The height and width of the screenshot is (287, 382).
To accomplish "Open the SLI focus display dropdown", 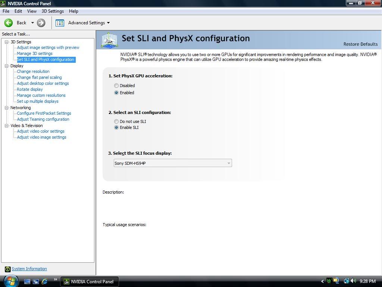I will (x=173, y=163).
